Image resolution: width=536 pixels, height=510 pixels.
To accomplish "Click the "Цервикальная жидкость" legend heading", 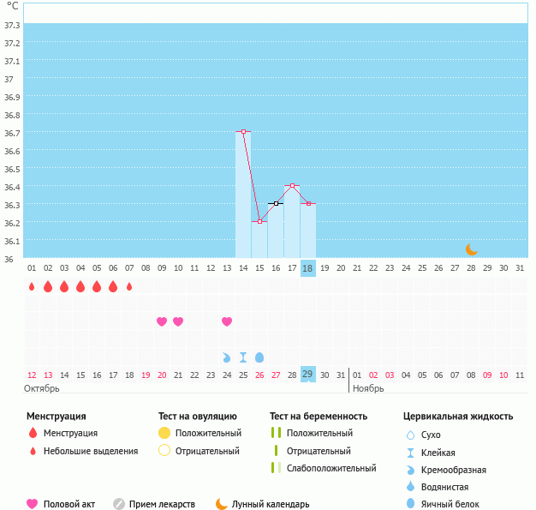I will coord(458,416).
